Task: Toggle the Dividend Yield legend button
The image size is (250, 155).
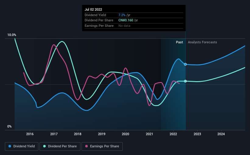Action: click(22, 146)
